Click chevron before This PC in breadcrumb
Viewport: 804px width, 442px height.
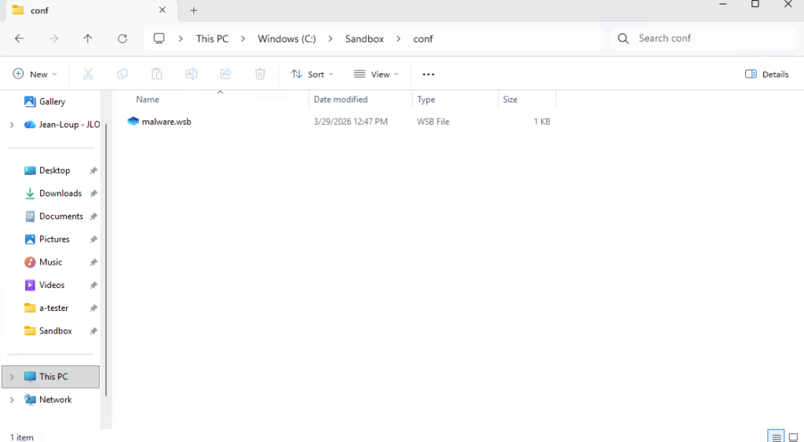pos(181,39)
